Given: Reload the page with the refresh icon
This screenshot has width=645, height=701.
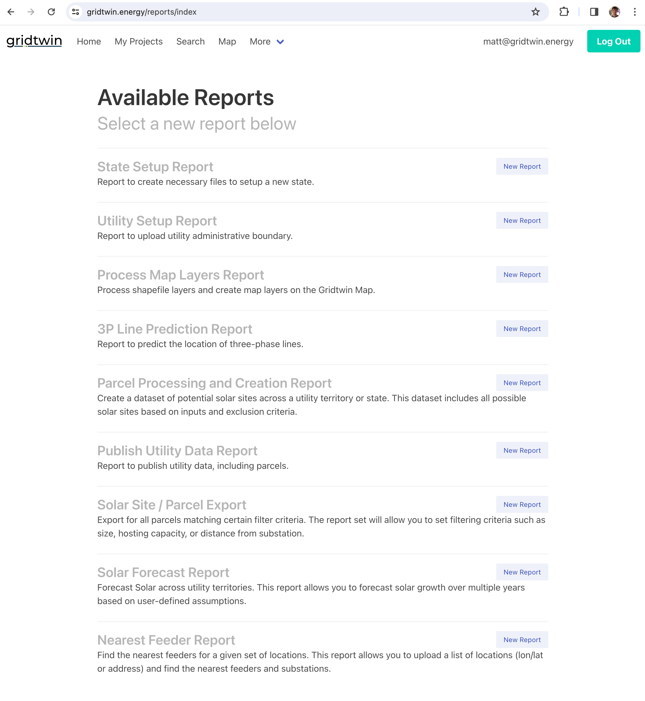Looking at the screenshot, I should pyautogui.click(x=51, y=12).
